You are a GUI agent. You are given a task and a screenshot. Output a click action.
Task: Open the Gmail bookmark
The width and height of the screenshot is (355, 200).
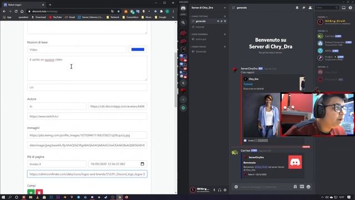point(70,17)
